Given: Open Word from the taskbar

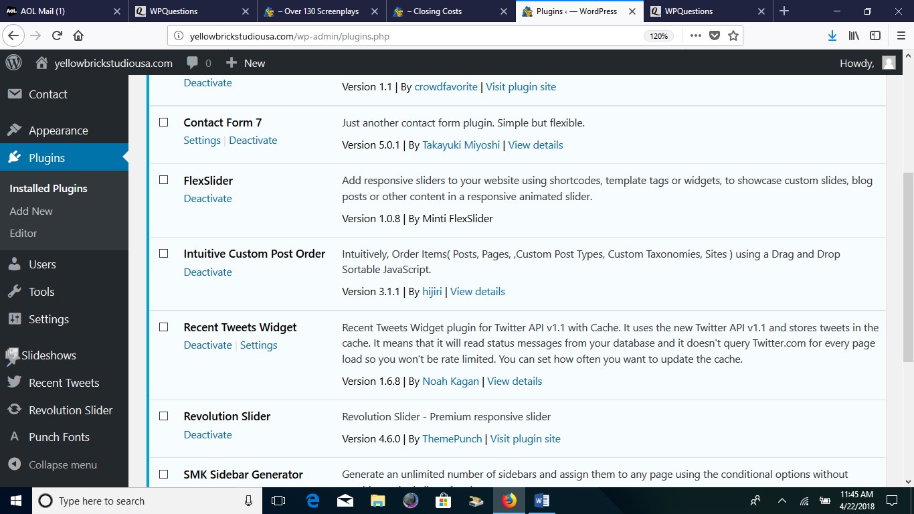Looking at the screenshot, I should click(542, 501).
